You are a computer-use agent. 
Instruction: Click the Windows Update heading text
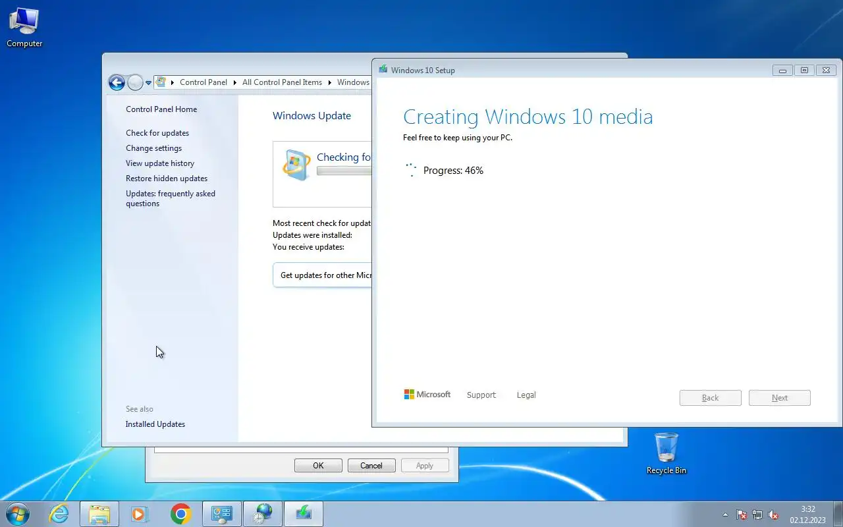click(312, 116)
